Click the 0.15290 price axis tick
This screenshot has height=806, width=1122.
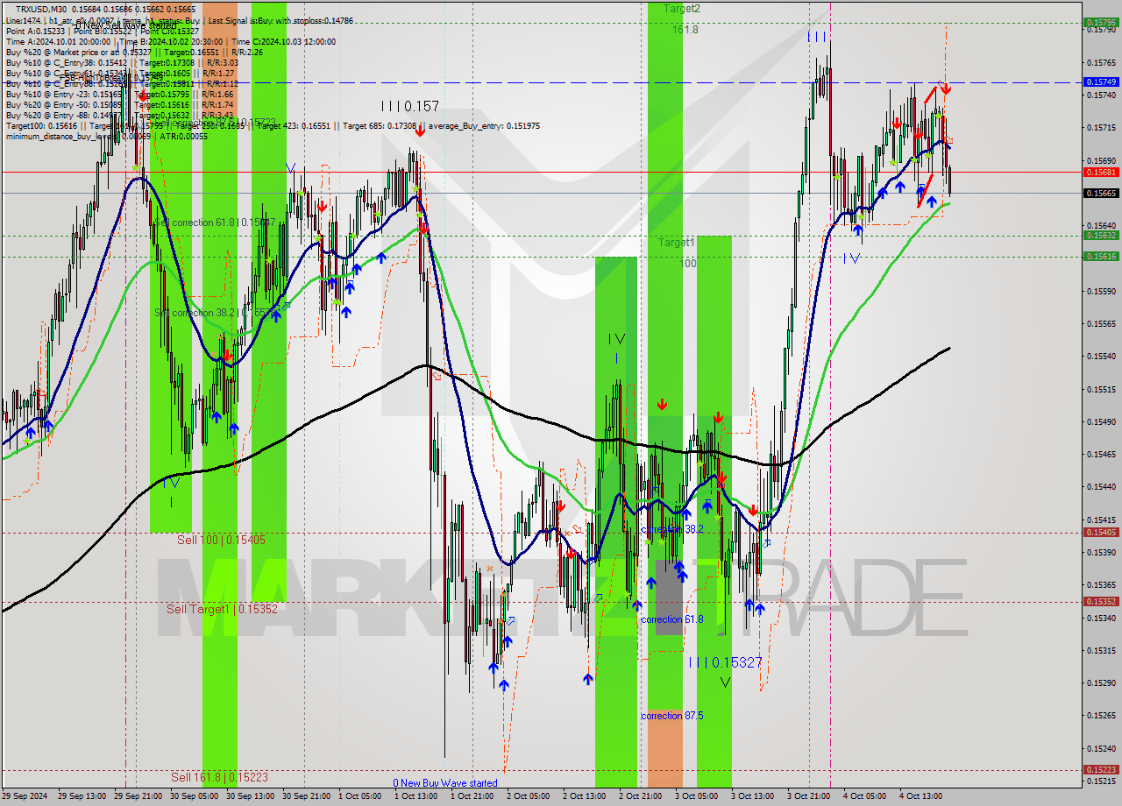point(1101,682)
